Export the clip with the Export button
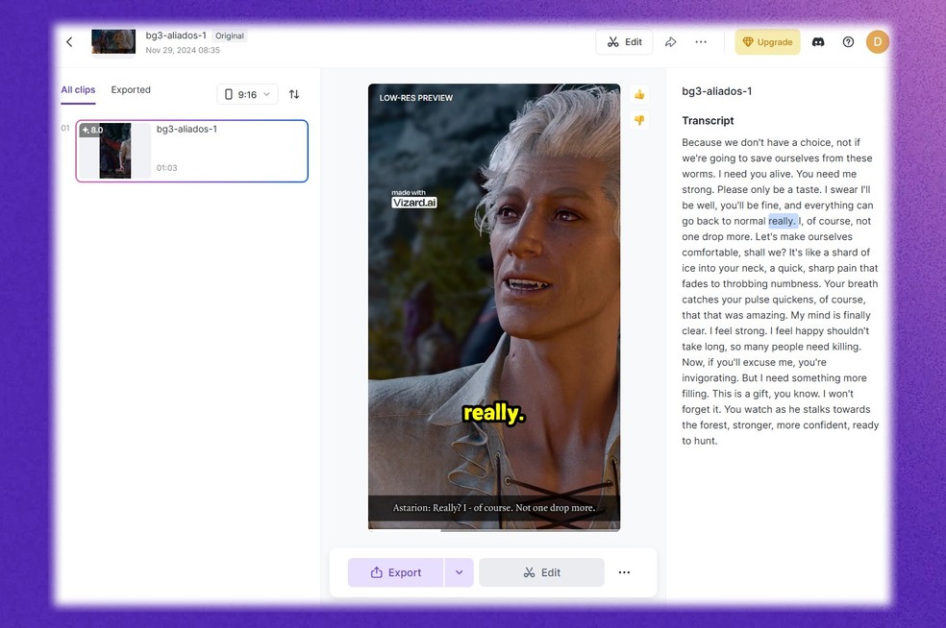This screenshot has height=628, width=946. click(x=396, y=572)
